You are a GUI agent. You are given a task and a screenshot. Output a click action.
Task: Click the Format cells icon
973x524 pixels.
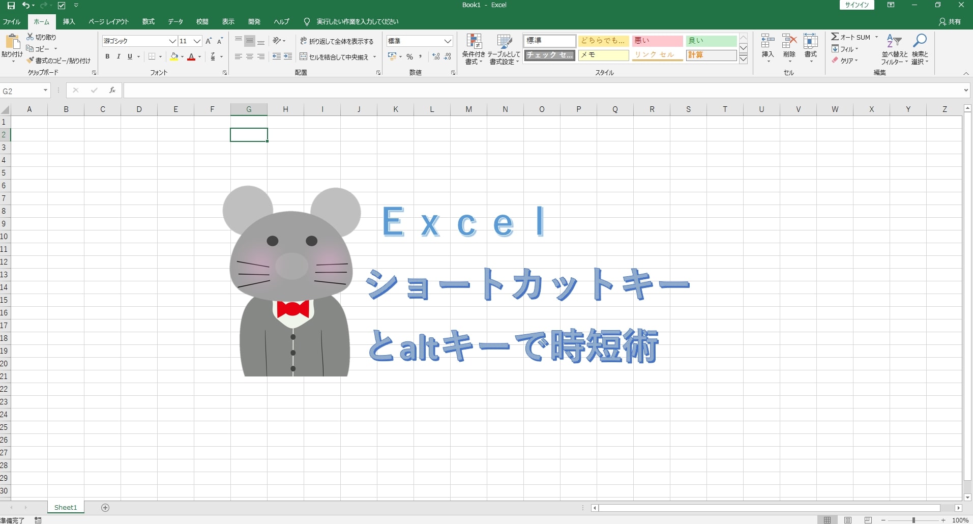click(811, 41)
